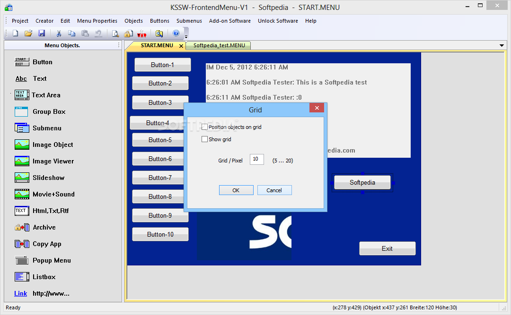The image size is (511, 315).
Task: Select the Slideshow object icon
Action: tap(22, 178)
